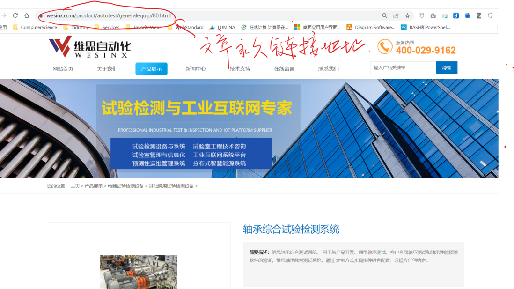Image resolution: width=514 pixels, height=289 pixels.
Task: Click banner text 试验室管理与信息化
Action: [x=159, y=155]
